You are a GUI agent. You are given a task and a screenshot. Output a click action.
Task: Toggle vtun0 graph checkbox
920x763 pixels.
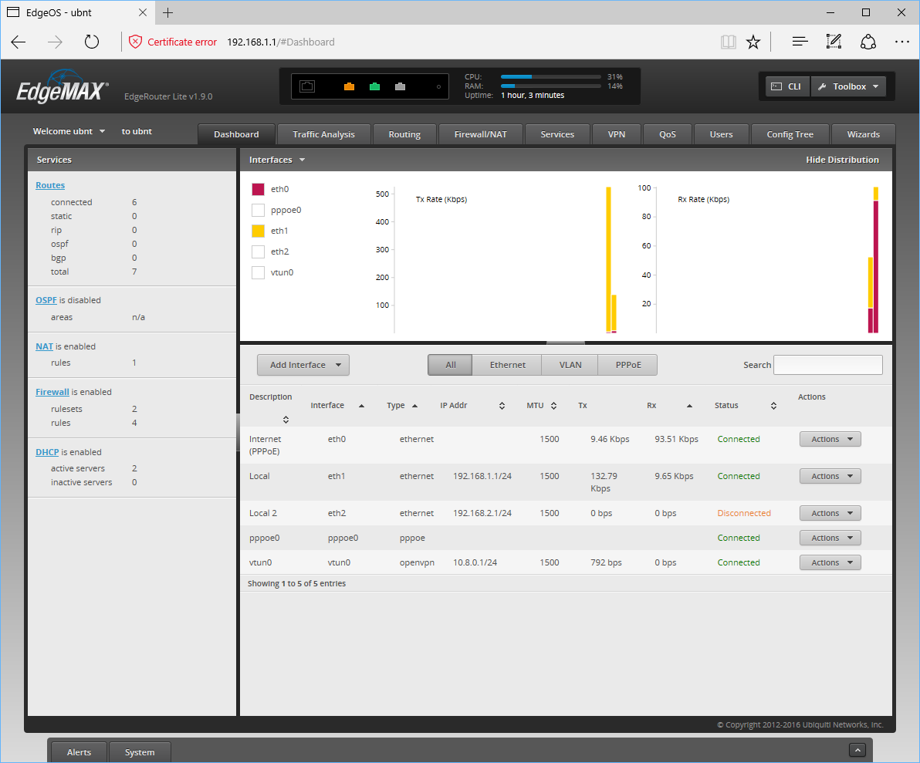(x=258, y=272)
